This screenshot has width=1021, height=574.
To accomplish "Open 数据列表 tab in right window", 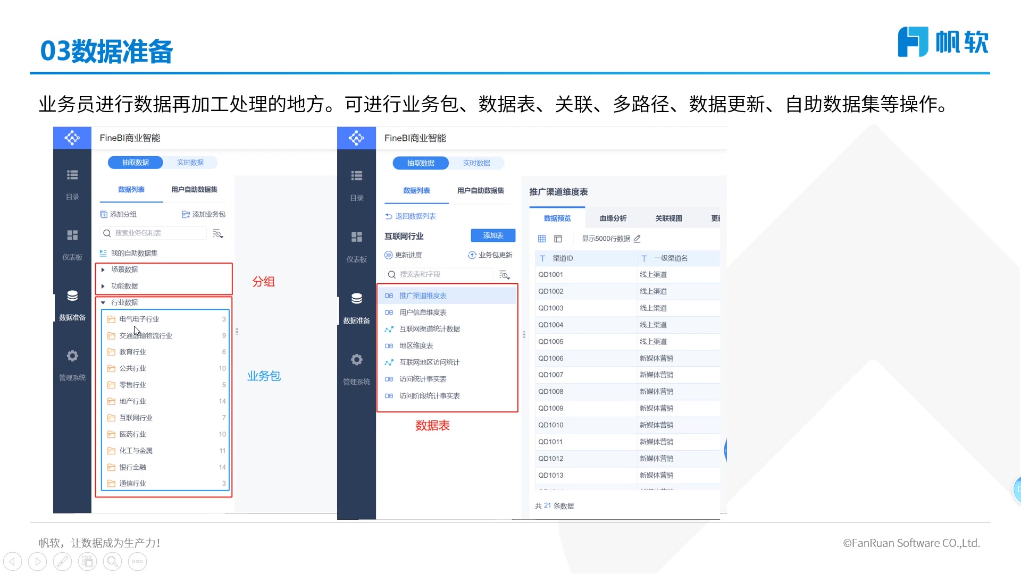I will point(416,191).
